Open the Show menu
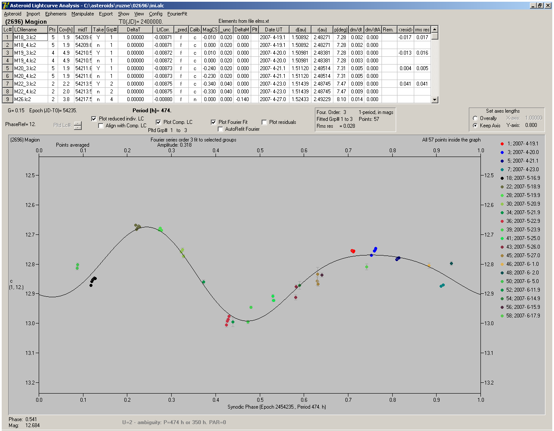554x431 pixels. point(123,14)
